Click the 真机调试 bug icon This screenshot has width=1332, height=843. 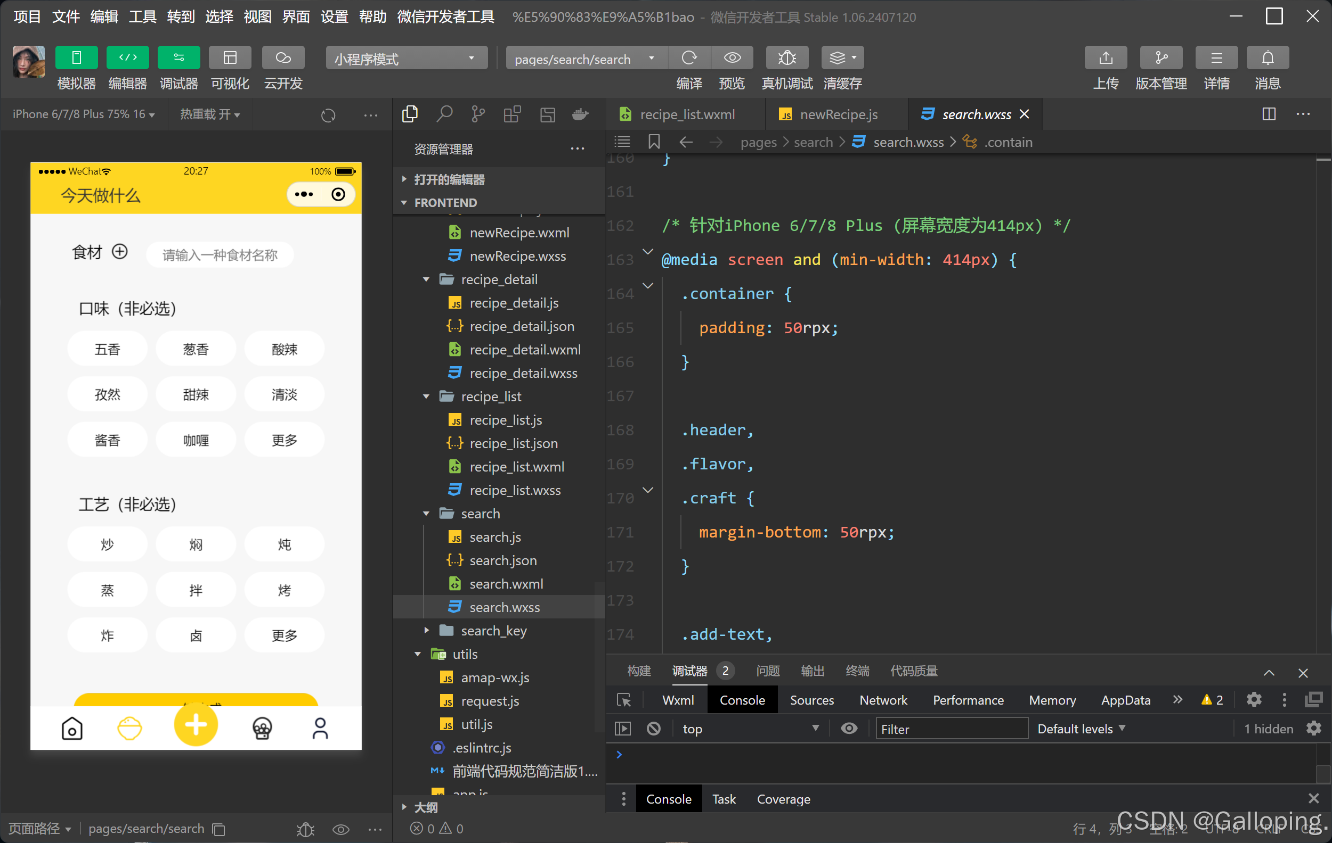pos(786,57)
